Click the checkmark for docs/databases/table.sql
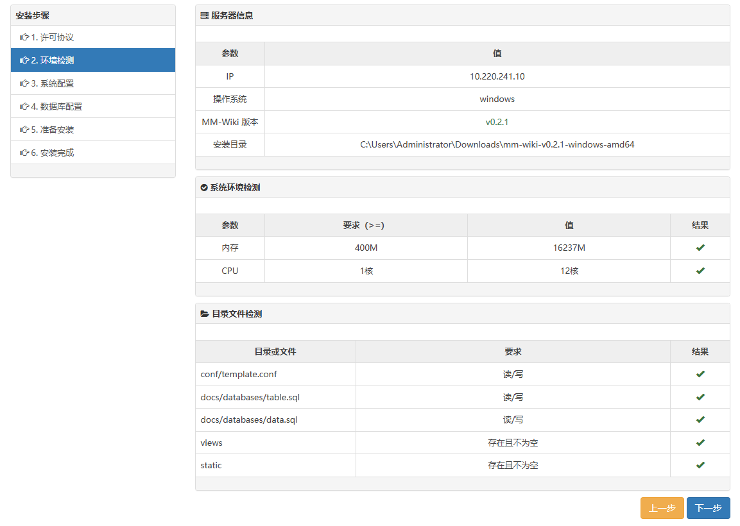Image resolution: width=740 pixels, height=526 pixels. click(700, 397)
